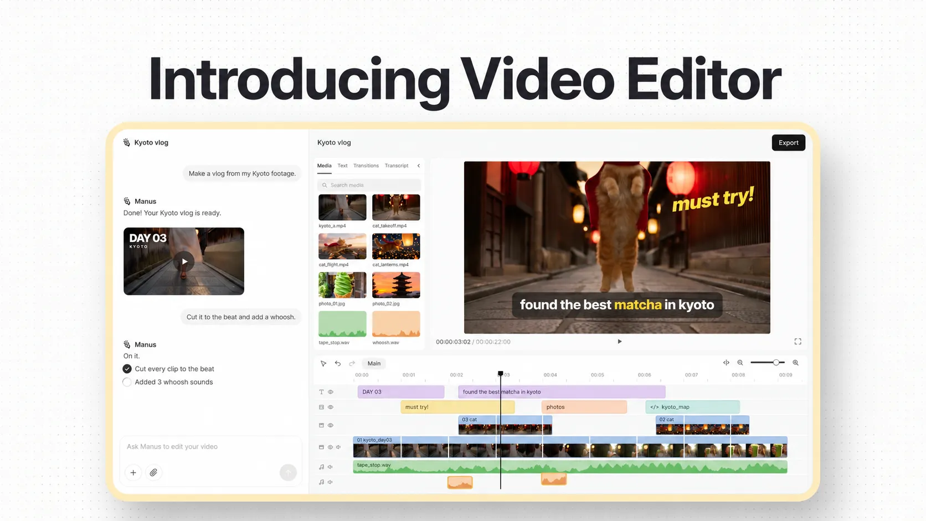Screen dimensions: 926x521
Task: Enter fullscreen preview mode
Action: click(798, 342)
